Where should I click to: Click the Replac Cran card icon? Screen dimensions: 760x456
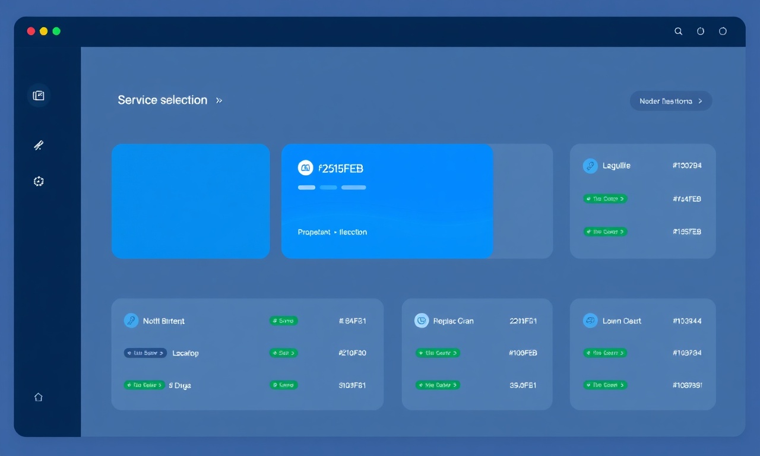click(x=422, y=321)
